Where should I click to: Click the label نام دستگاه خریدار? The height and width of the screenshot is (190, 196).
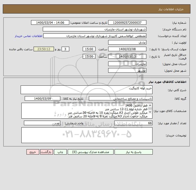tap(174, 29)
